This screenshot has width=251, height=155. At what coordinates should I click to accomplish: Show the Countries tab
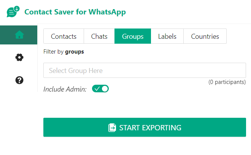point(205,36)
